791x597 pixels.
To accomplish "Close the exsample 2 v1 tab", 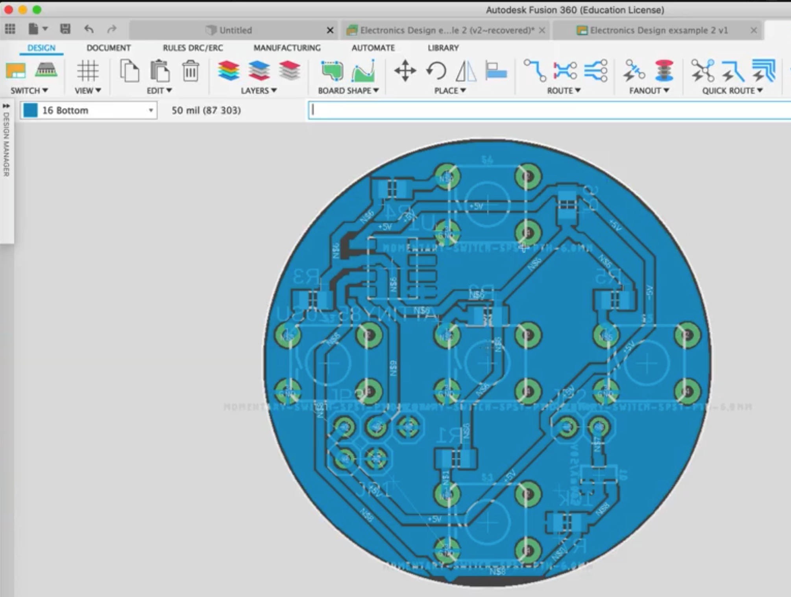I will tap(754, 30).
